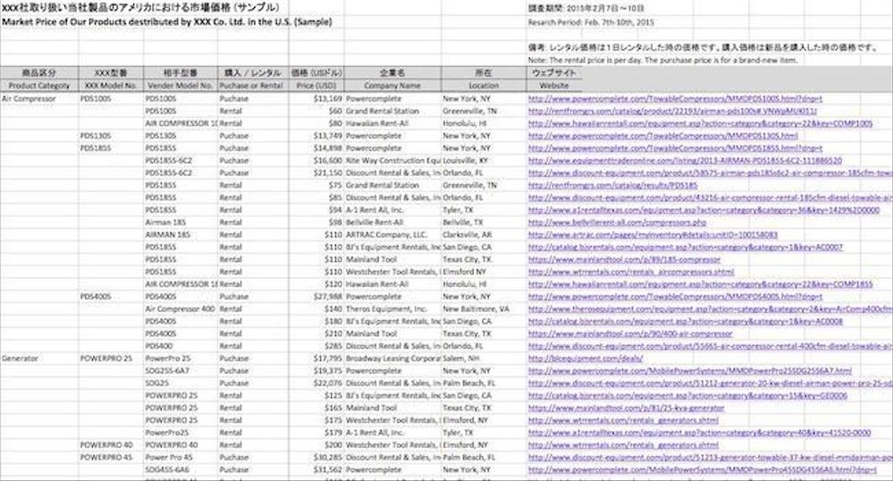Select the 'ARTRAC Company, LLC.' cell
The width and height of the screenshot is (893, 481).
392,235
